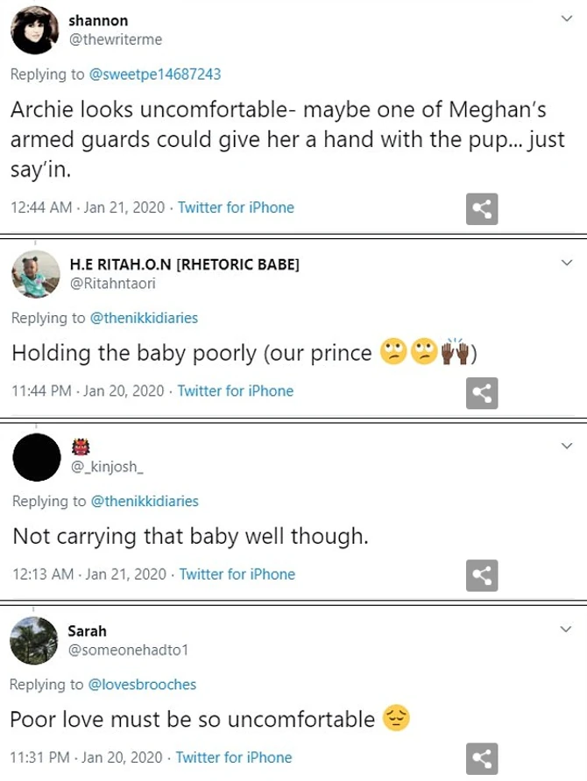The image size is (587, 781).
Task: Click Twitter for iPhone on Sarah's tweet
Action: coord(234,757)
